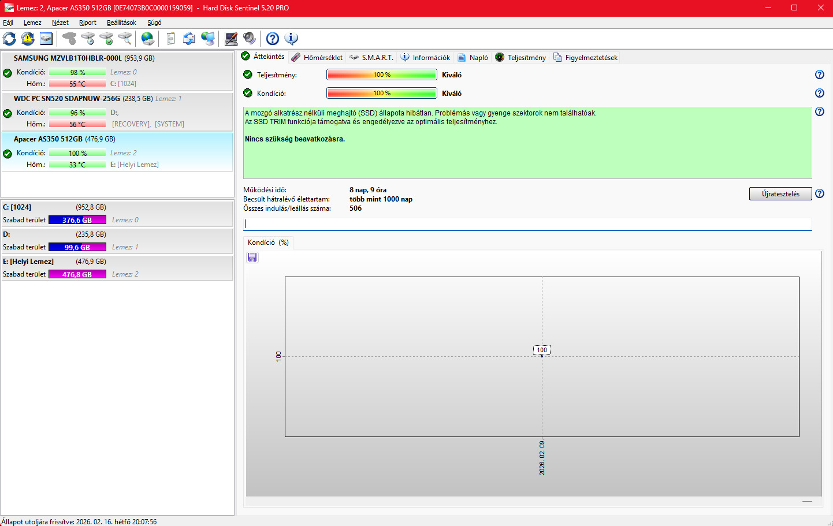
Task: Click the speaker sound toolbar icon
Action: click(250, 39)
